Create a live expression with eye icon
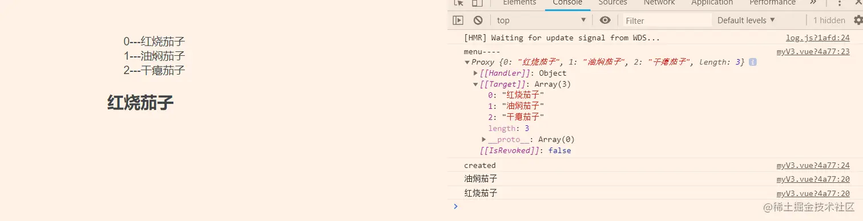The width and height of the screenshot is (863, 221). pyautogui.click(x=605, y=21)
